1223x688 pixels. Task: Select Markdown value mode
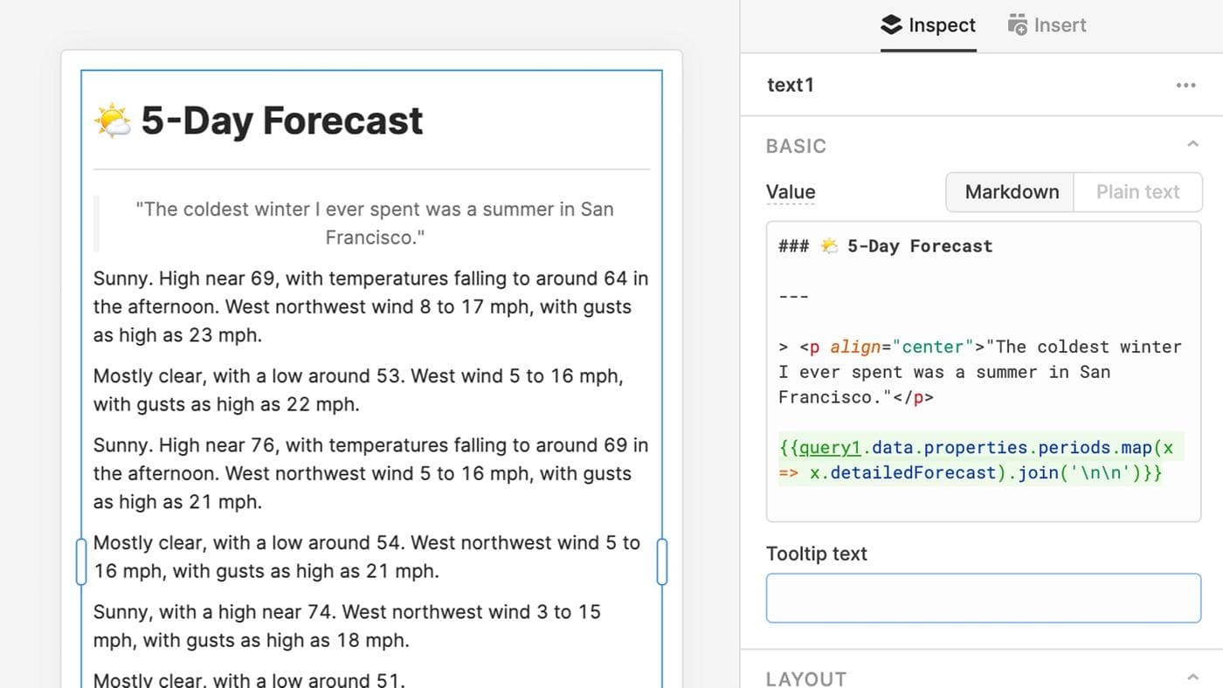1011,192
